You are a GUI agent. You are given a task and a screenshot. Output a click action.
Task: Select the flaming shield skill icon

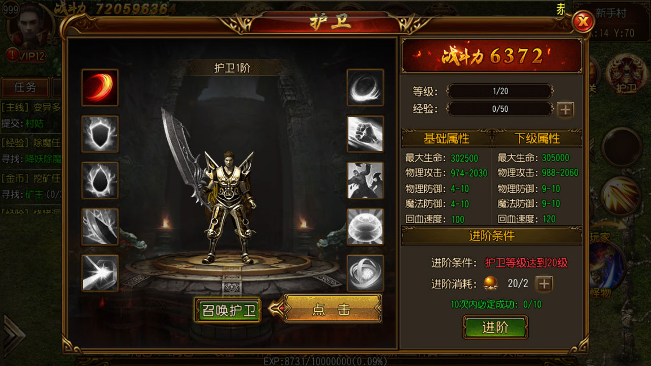click(x=100, y=134)
